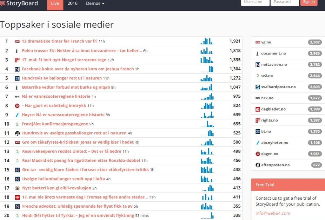Click TV2 icon beside 'Heidi (54) flytter til Tyrkia'
Image resolution: width=325 pixels, height=220 pixels.
point(17,216)
